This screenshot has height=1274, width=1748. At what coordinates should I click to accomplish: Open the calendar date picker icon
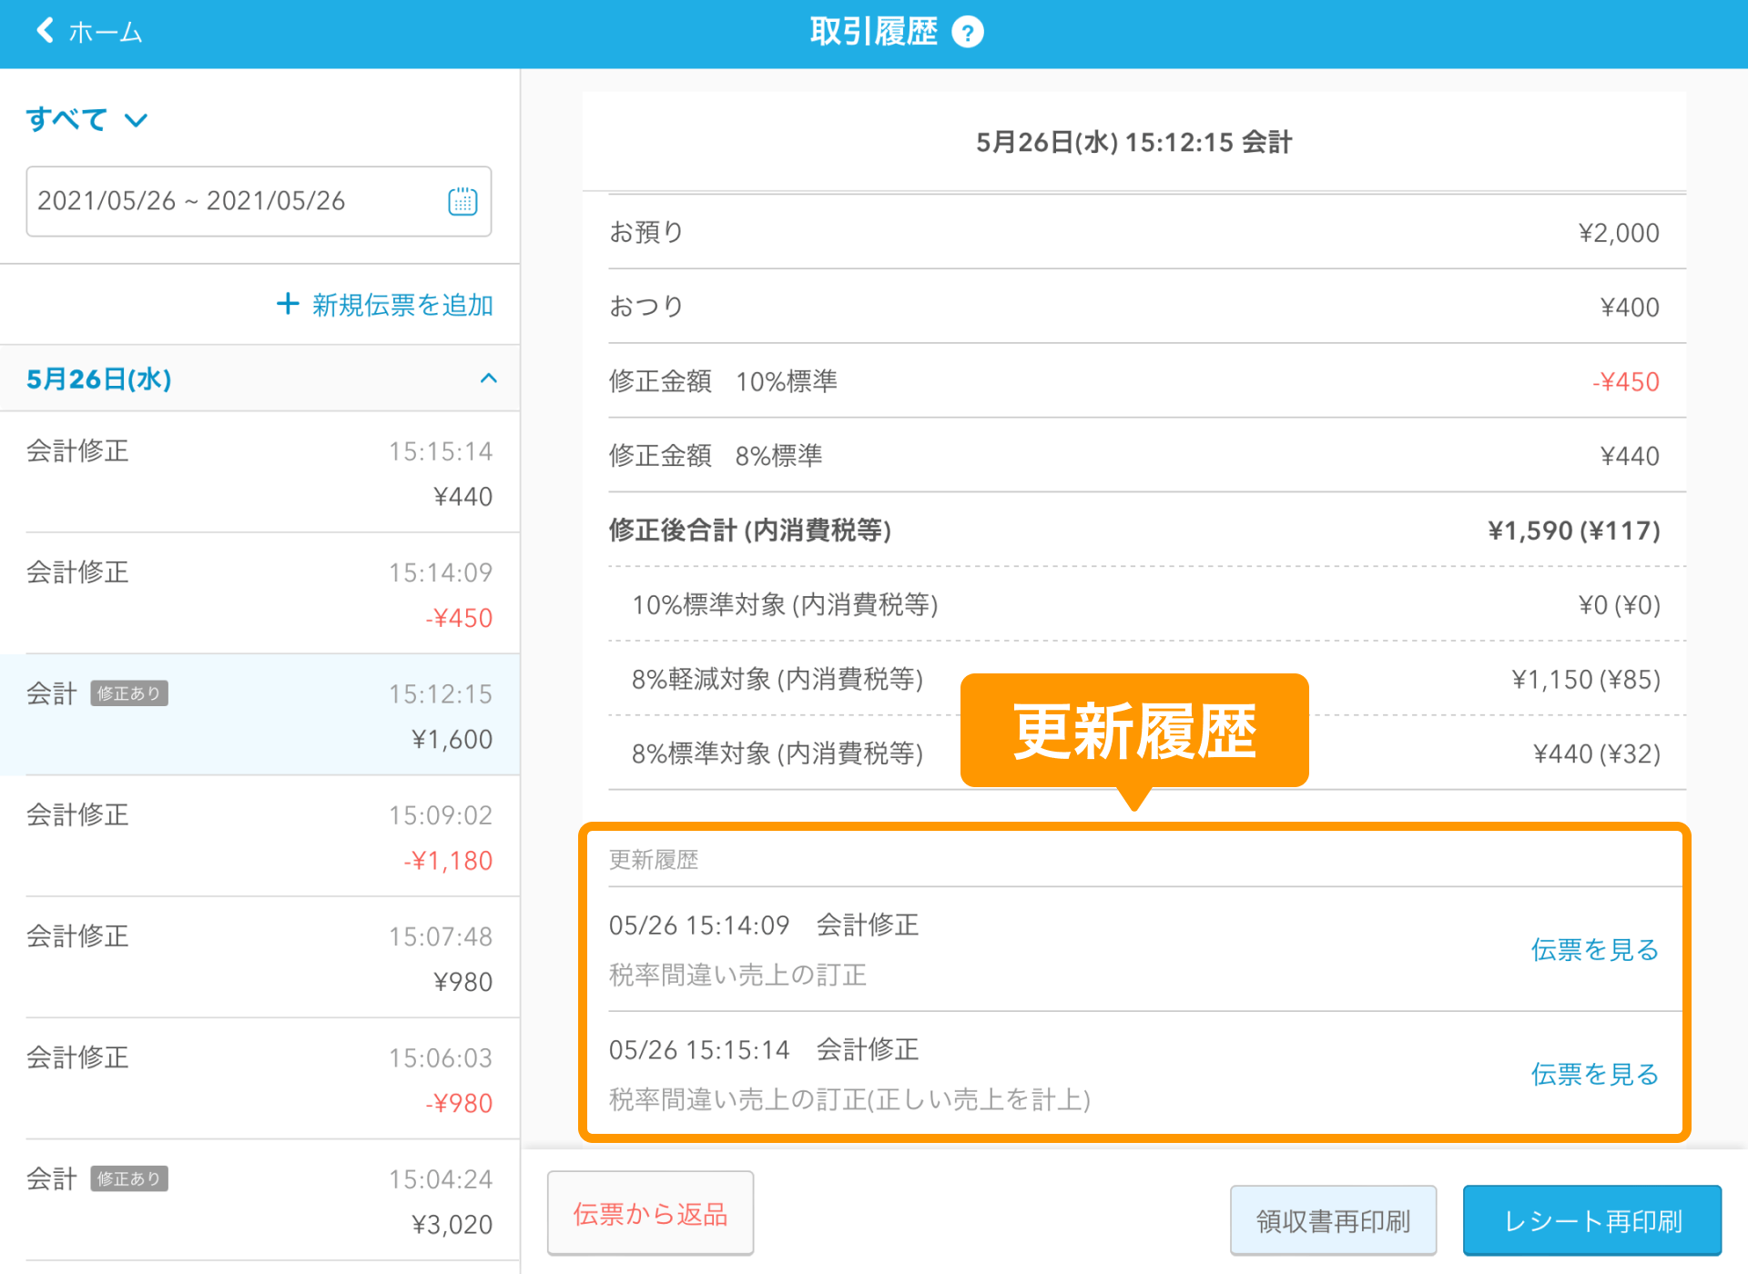click(462, 201)
